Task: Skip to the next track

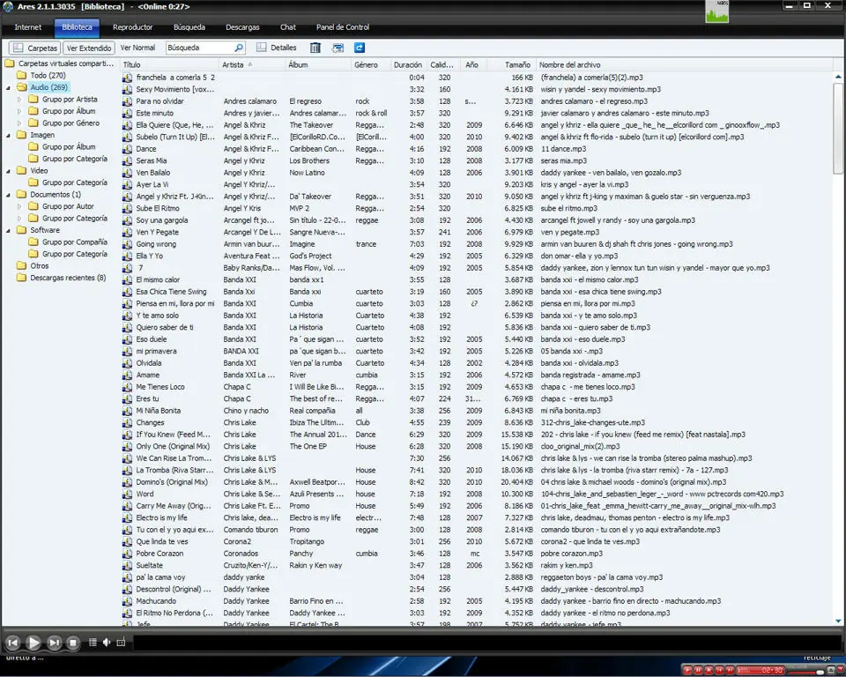Action: [x=54, y=643]
